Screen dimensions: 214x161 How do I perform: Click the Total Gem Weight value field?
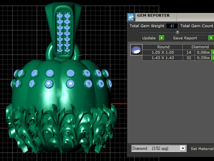[172, 26]
